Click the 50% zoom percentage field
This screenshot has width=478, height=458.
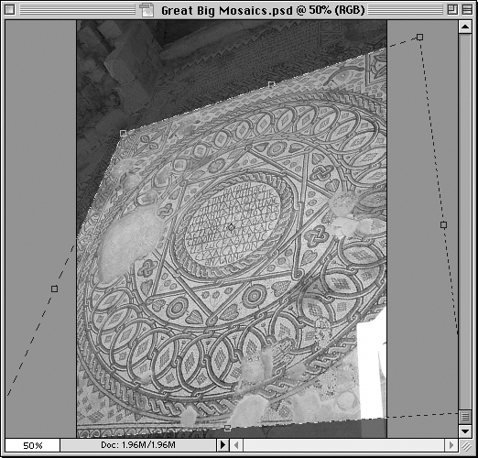[33, 445]
